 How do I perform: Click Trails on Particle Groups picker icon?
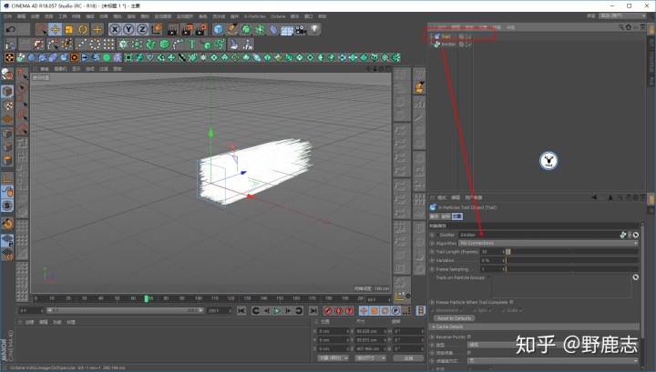[636, 277]
